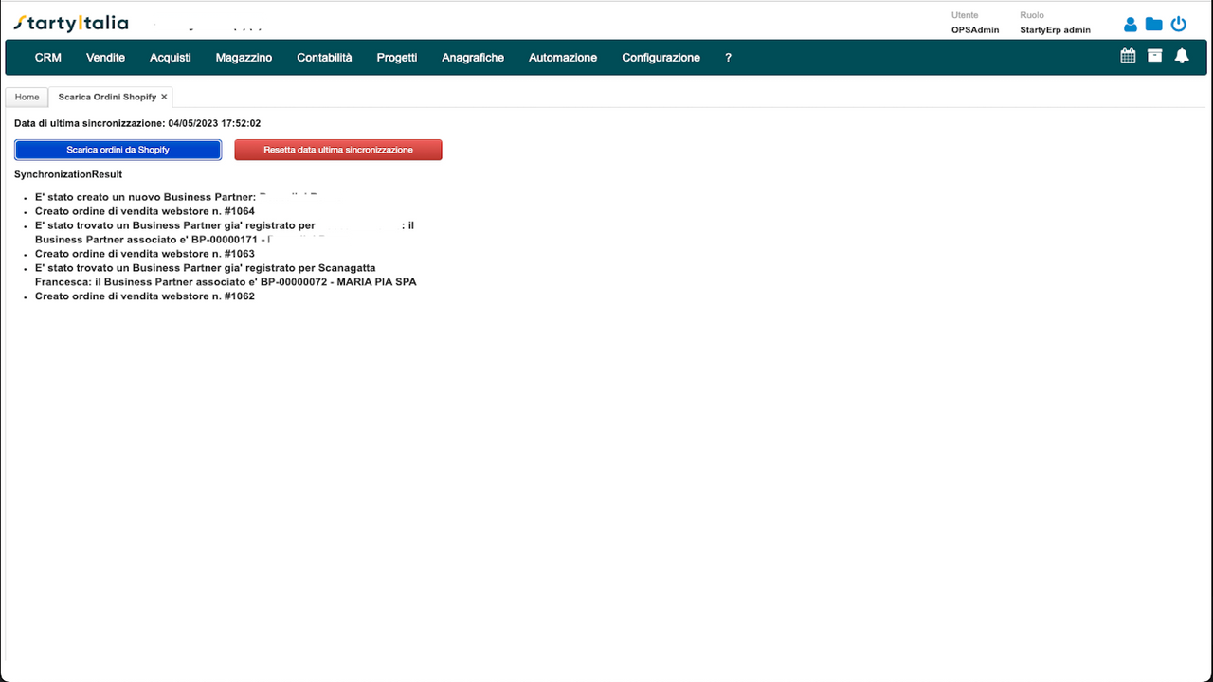Open the Progetti menu

397,58
